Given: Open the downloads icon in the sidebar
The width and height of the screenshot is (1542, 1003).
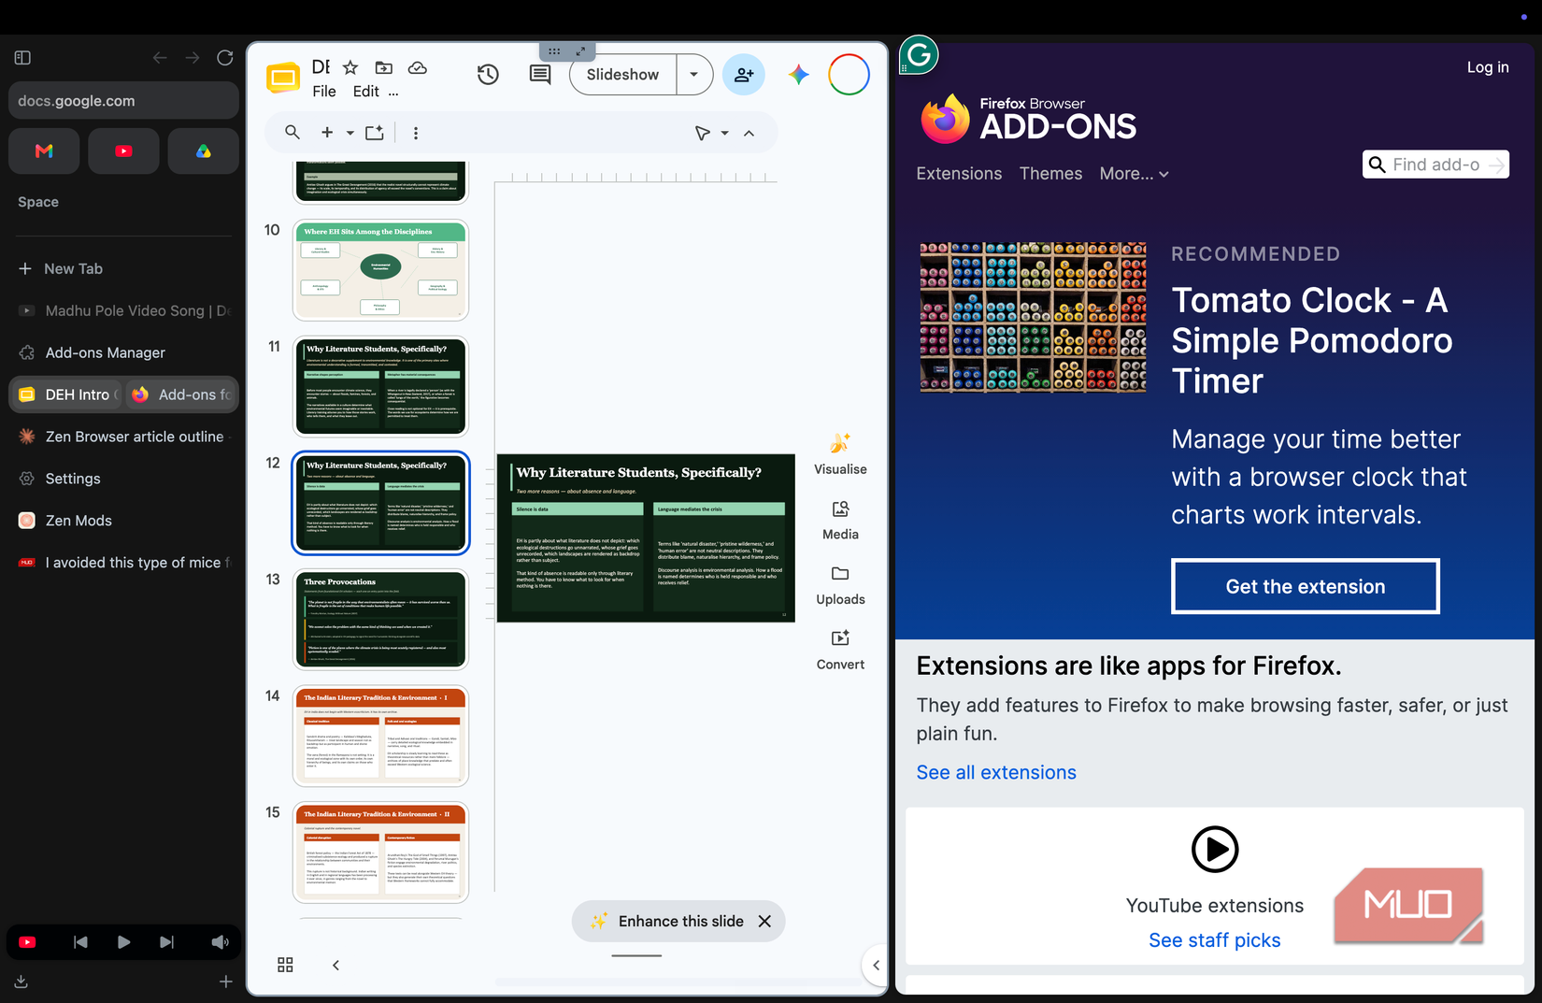Looking at the screenshot, I should coord(21,982).
